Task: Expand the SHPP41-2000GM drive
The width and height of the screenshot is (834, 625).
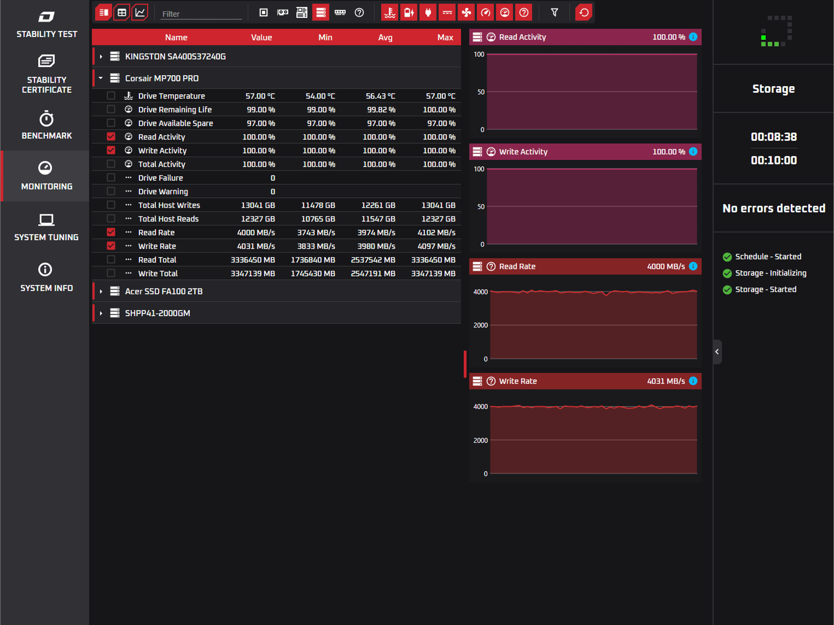Action: [101, 313]
